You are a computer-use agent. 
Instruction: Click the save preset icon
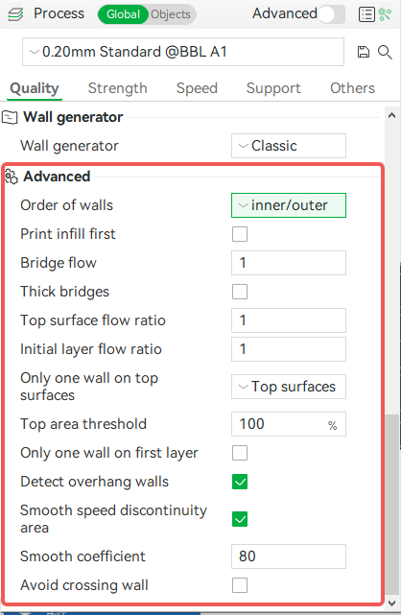pos(364,52)
